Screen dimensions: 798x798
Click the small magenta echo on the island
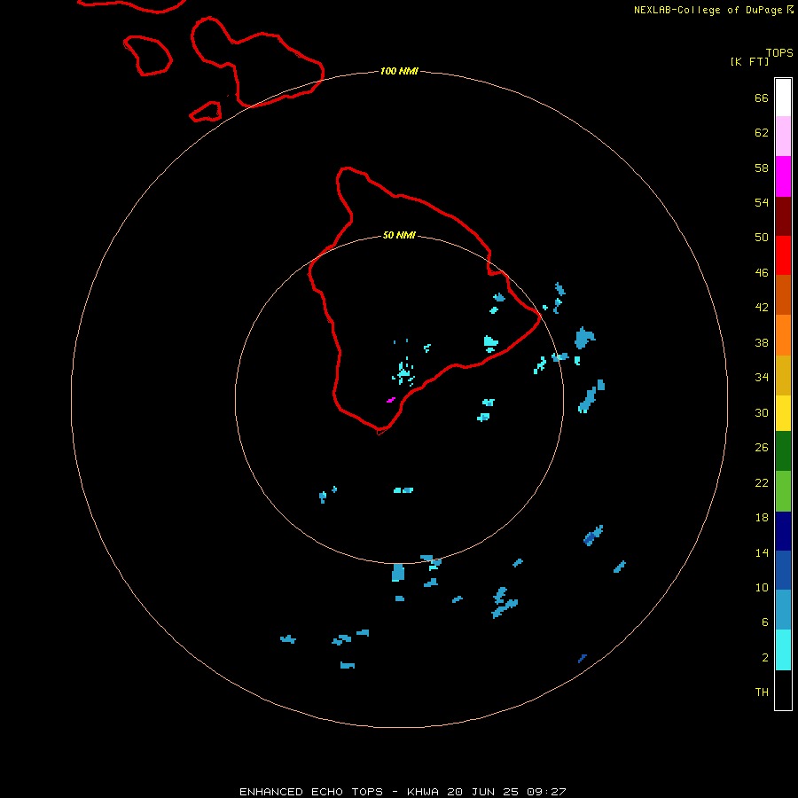(391, 400)
